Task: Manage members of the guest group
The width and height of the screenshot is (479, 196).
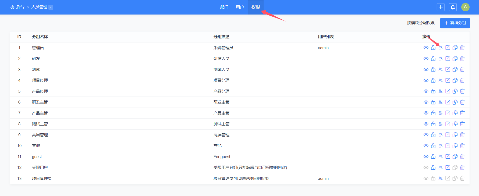Action: 441,156
